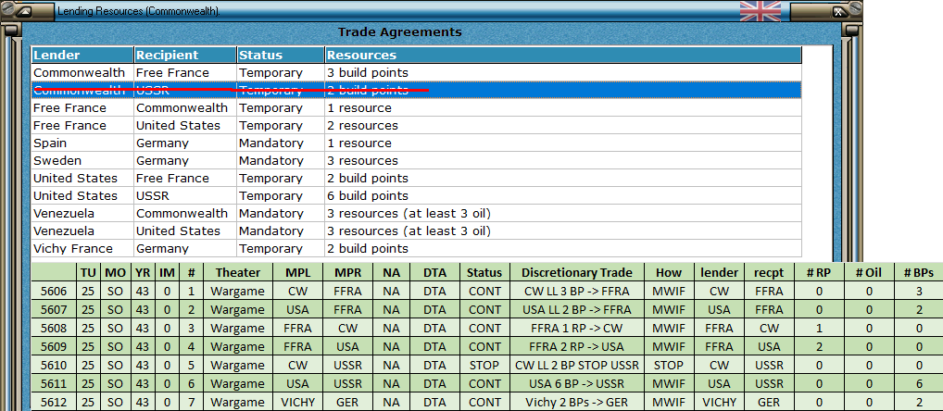Click the 5609 row ID cell
The width and height of the screenshot is (943, 411).
point(54,347)
